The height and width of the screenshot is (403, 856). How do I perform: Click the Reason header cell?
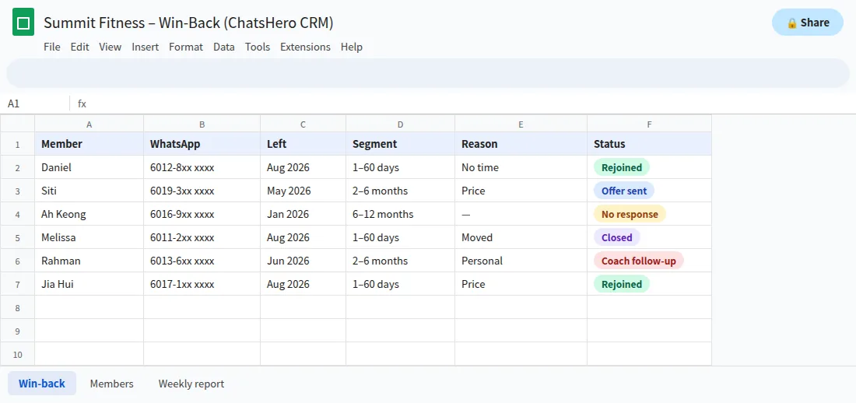521,144
